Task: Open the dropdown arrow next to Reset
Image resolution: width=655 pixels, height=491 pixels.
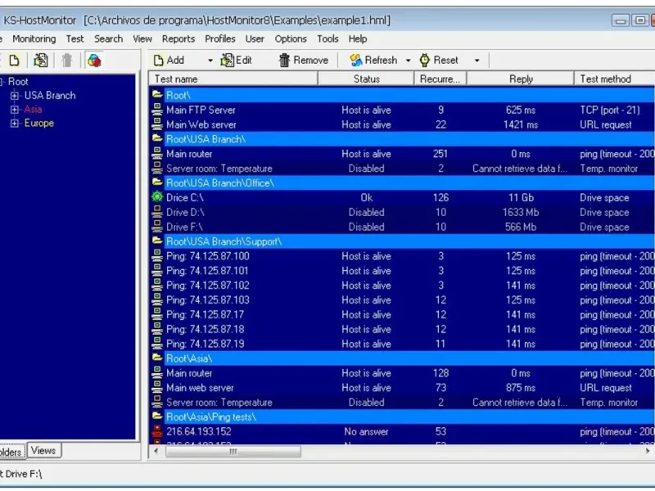Action: click(x=477, y=61)
